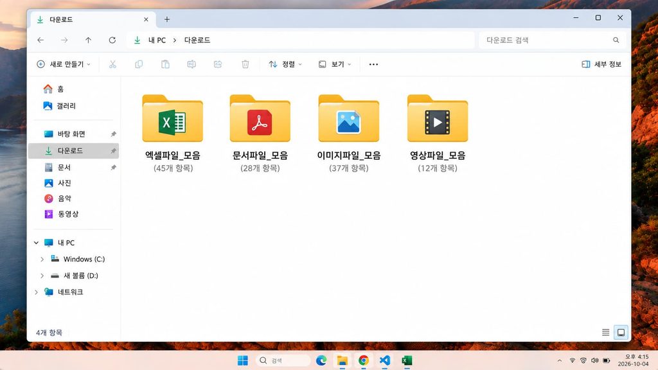The height and width of the screenshot is (370, 658).
Task: Unpin 다운로드 using its pin icon
Action: click(x=113, y=150)
